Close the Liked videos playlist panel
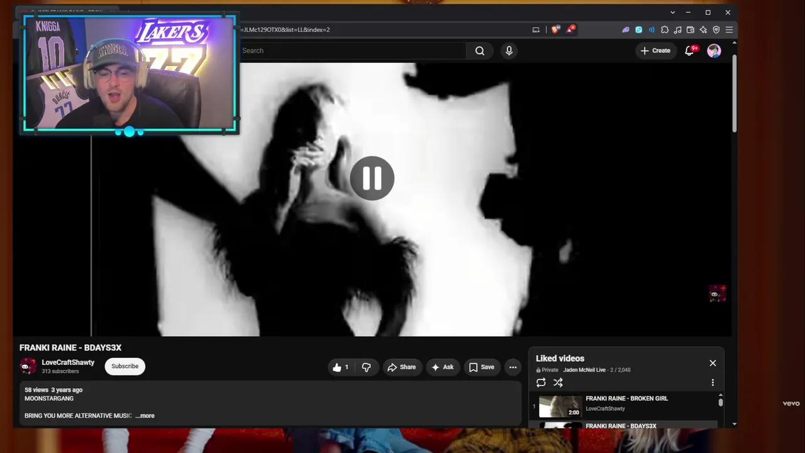Viewport: 805px width, 453px height. point(713,363)
